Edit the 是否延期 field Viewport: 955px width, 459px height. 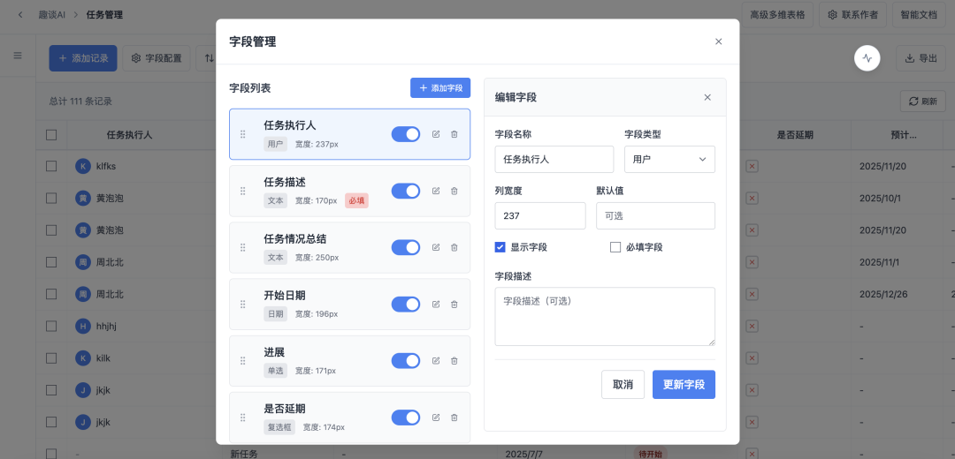[435, 417]
